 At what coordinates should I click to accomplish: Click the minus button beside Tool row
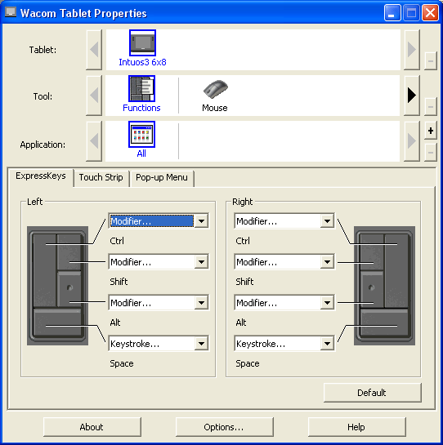click(x=431, y=107)
